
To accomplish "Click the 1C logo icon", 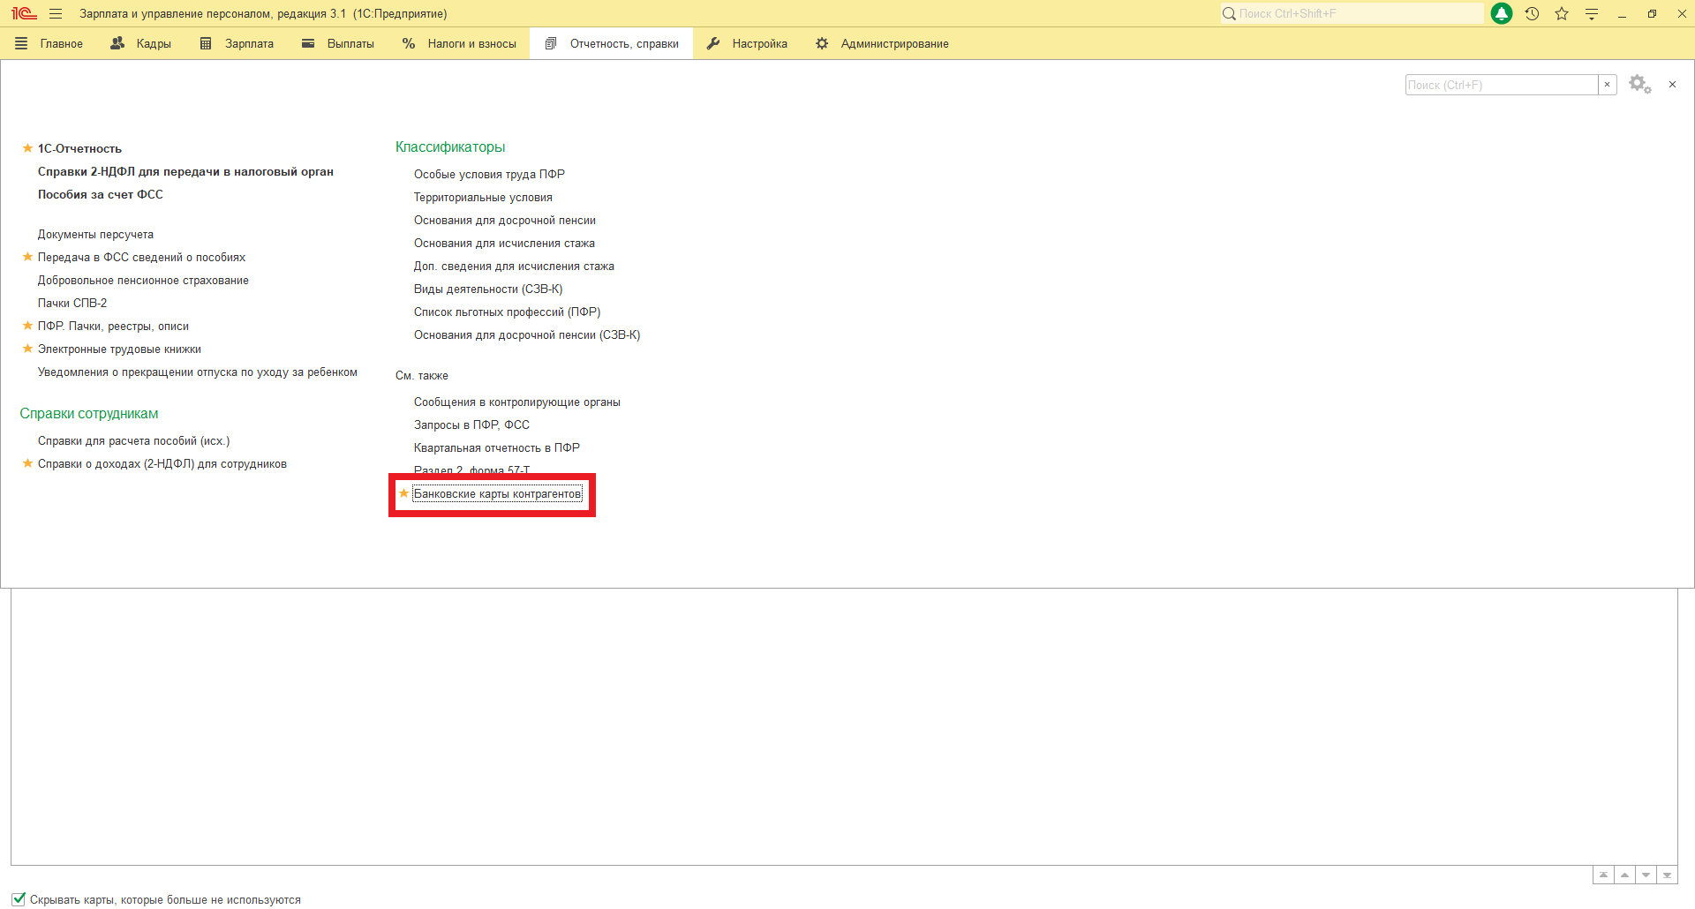I will (x=24, y=14).
